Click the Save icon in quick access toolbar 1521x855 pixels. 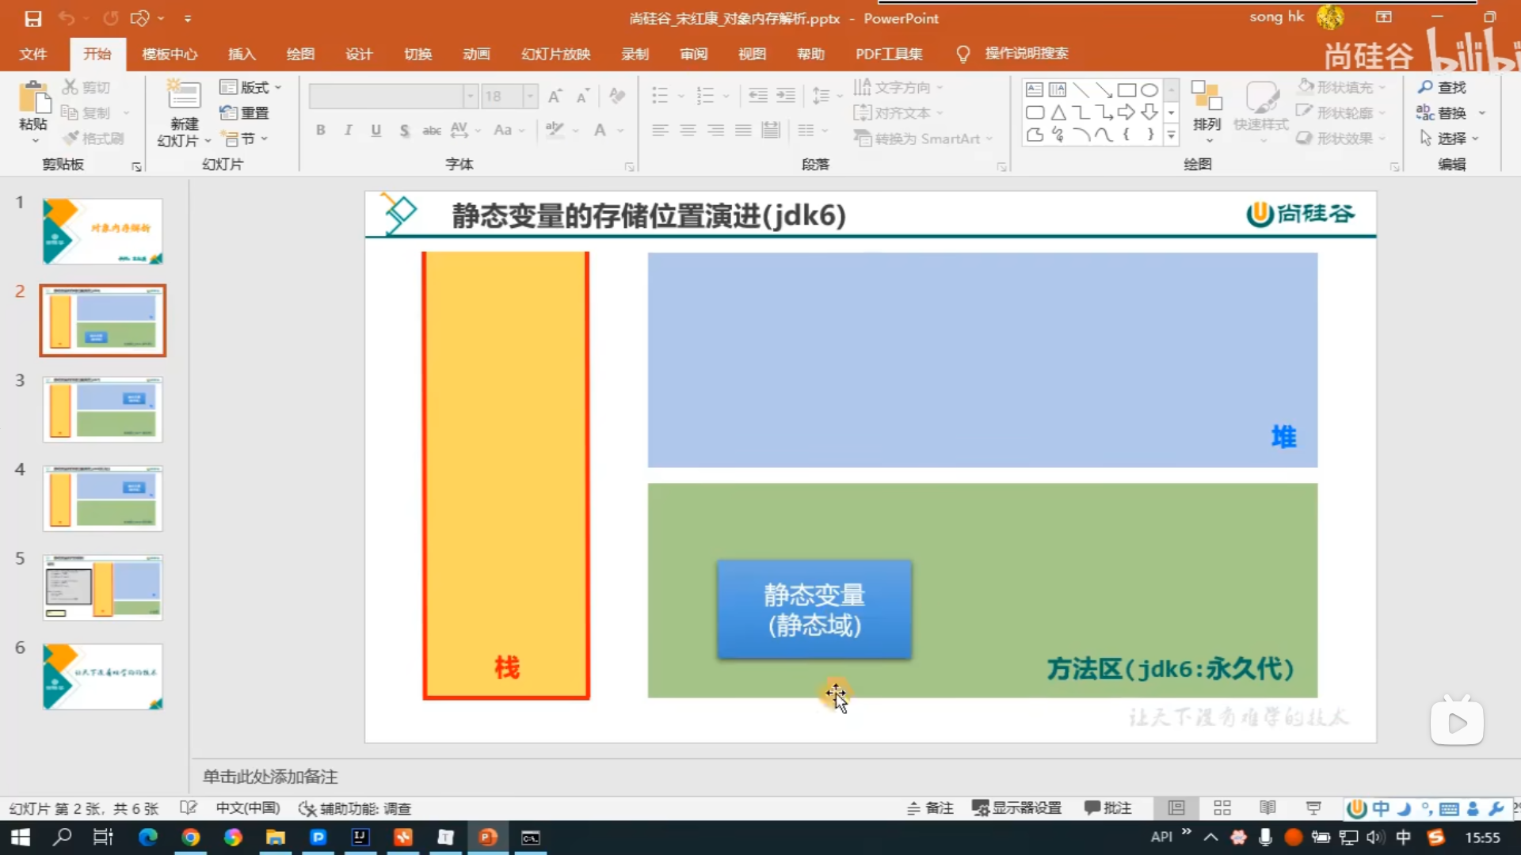(32, 17)
